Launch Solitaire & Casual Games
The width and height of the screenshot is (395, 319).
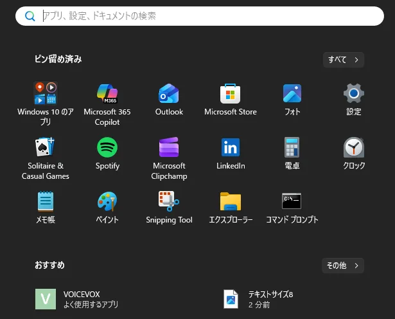click(x=45, y=147)
